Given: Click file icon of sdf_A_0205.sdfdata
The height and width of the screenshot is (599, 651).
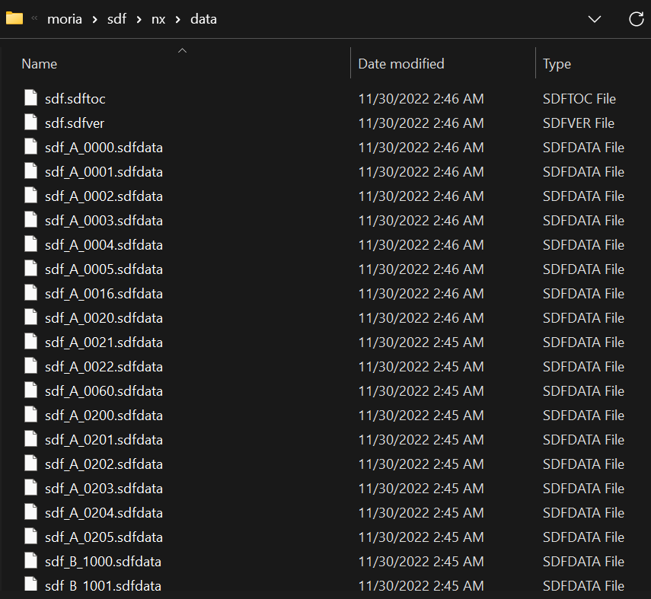Looking at the screenshot, I should (x=30, y=537).
